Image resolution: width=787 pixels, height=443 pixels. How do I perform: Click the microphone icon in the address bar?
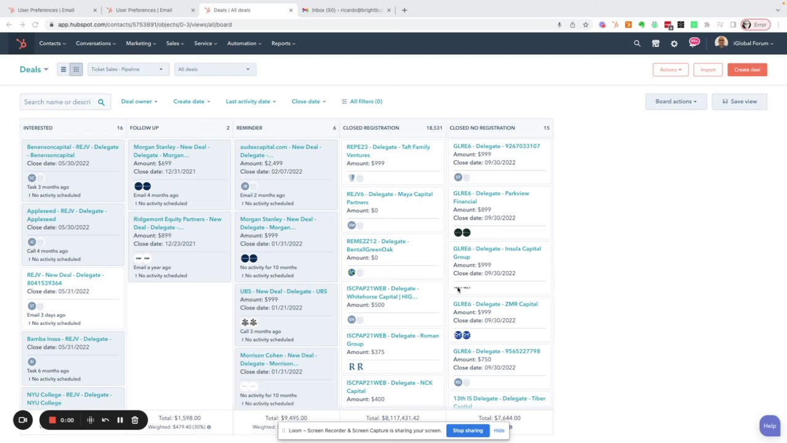[x=560, y=25]
